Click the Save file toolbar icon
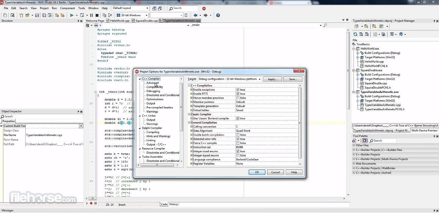Viewport: 439px width, 213px height. 37,15
